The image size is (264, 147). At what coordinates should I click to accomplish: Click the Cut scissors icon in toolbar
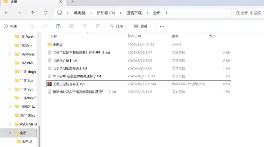(x=32, y=26)
